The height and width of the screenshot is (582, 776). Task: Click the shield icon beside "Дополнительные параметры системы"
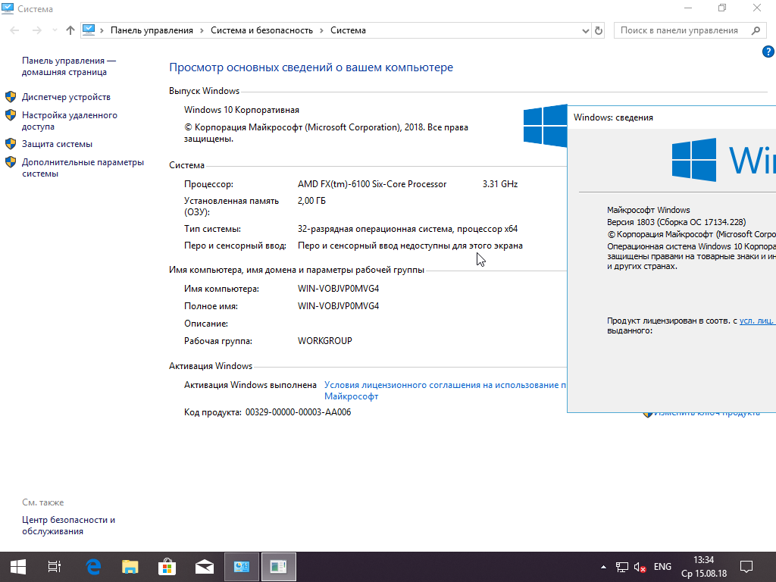click(x=11, y=162)
